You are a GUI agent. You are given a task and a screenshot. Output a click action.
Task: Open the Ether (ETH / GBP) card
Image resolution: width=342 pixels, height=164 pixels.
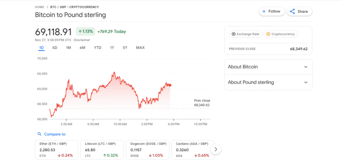(57, 150)
